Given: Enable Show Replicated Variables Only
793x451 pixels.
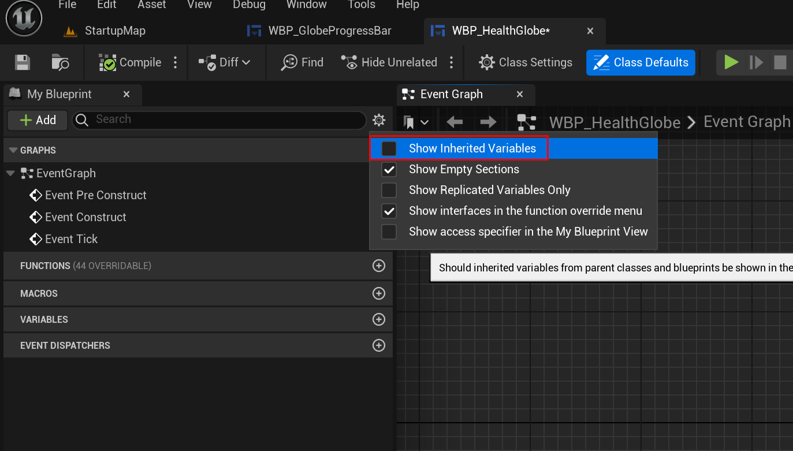Looking at the screenshot, I should click(389, 190).
